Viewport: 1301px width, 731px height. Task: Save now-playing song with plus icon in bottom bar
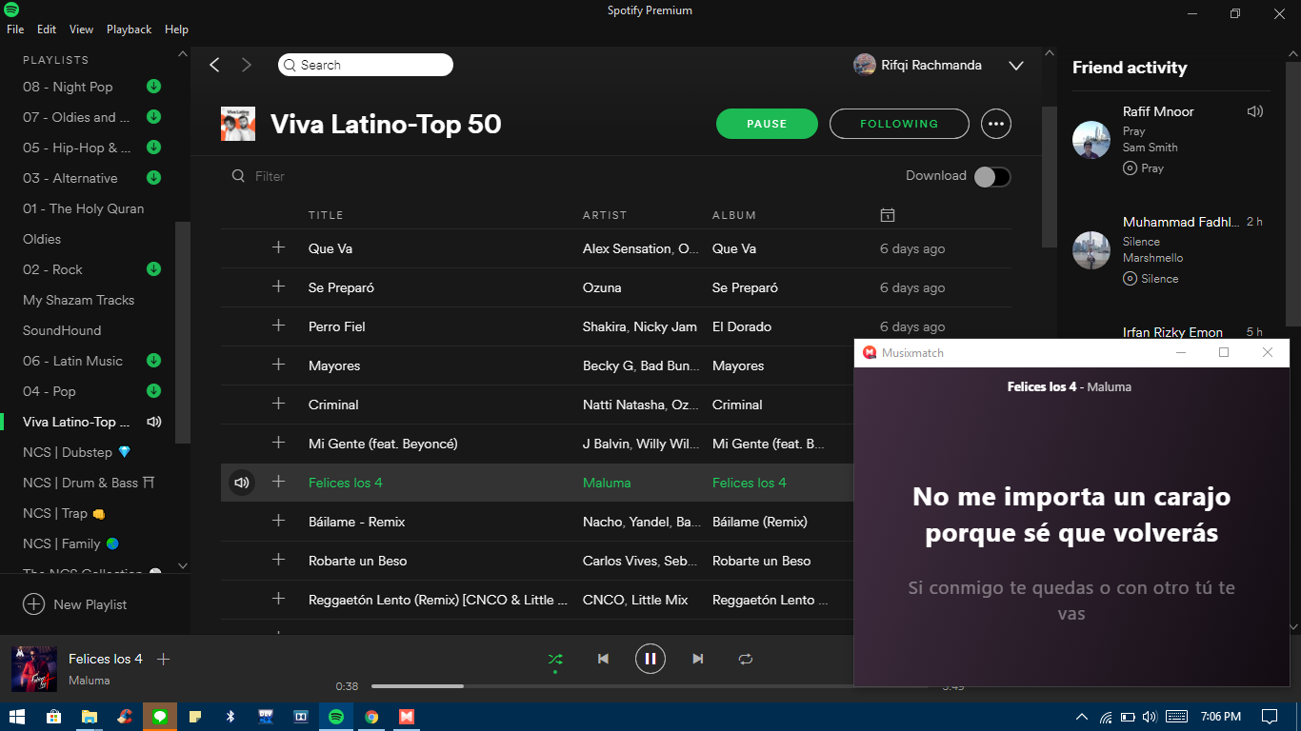point(163,659)
